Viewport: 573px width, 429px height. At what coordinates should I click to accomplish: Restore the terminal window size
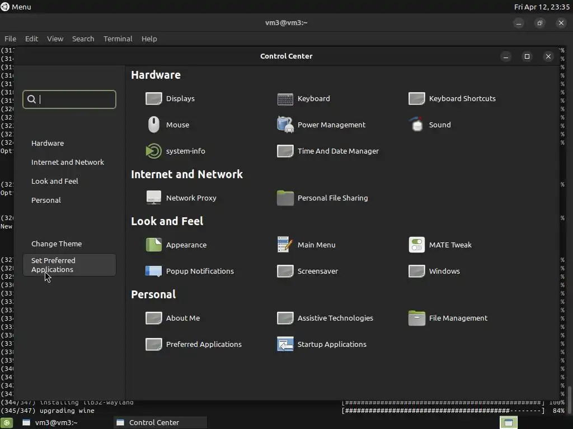[540, 23]
